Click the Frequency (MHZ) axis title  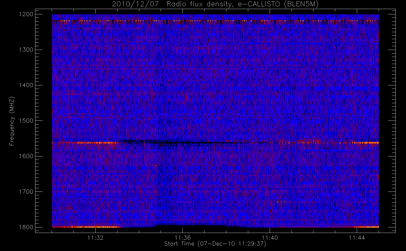click(x=12, y=121)
